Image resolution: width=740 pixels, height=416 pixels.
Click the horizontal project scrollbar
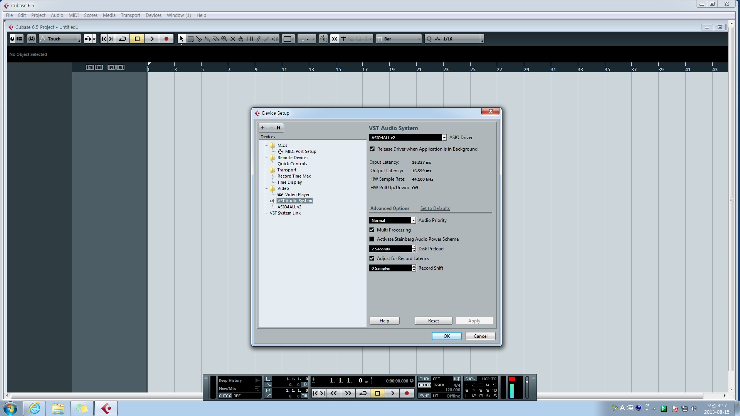pyautogui.click(x=357, y=396)
